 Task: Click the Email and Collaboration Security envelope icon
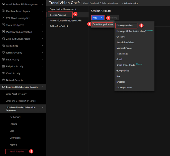pyautogui.click(x=4, y=87)
